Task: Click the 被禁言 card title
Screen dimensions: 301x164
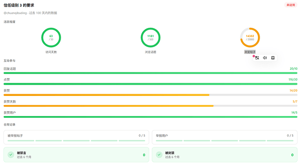Action: (x=21, y=153)
